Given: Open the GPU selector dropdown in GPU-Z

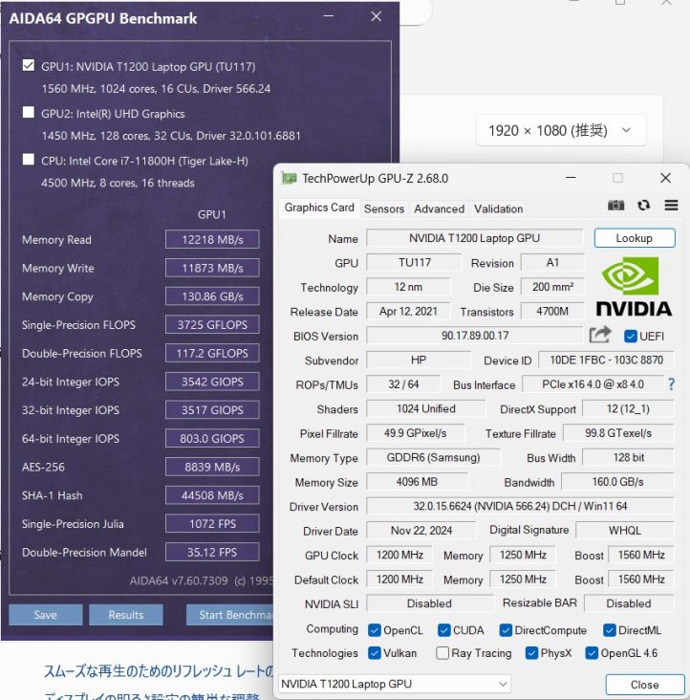Looking at the screenshot, I should pyautogui.click(x=395, y=684).
